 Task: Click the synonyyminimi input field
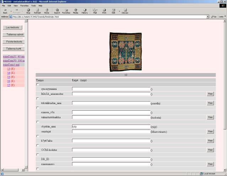click(111, 89)
